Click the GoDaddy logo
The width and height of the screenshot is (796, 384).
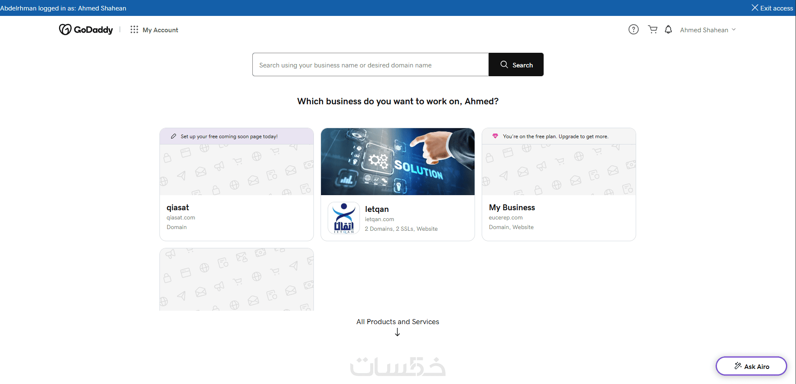coord(86,30)
